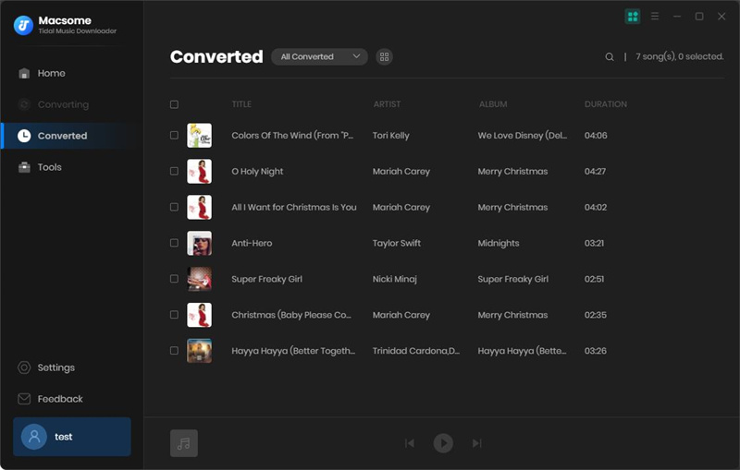Click Super Freaky Girl cover art

(x=199, y=279)
